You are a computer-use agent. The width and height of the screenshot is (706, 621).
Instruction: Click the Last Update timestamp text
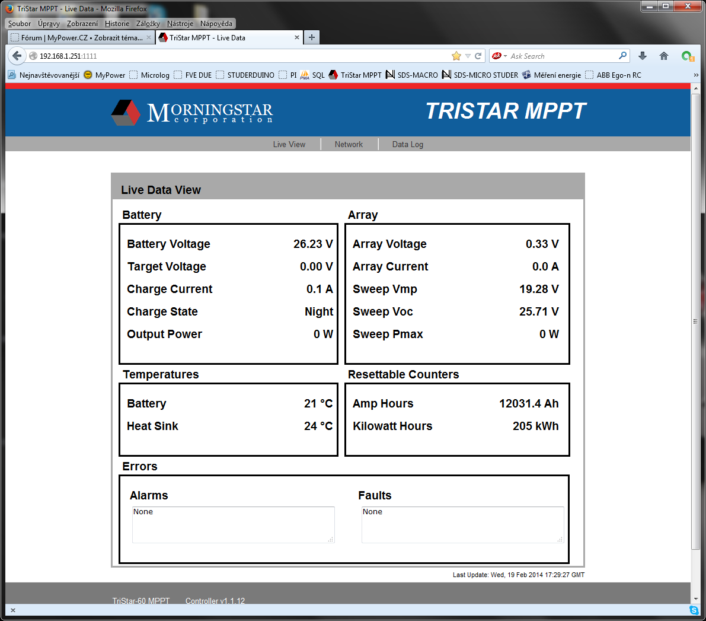coord(518,575)
